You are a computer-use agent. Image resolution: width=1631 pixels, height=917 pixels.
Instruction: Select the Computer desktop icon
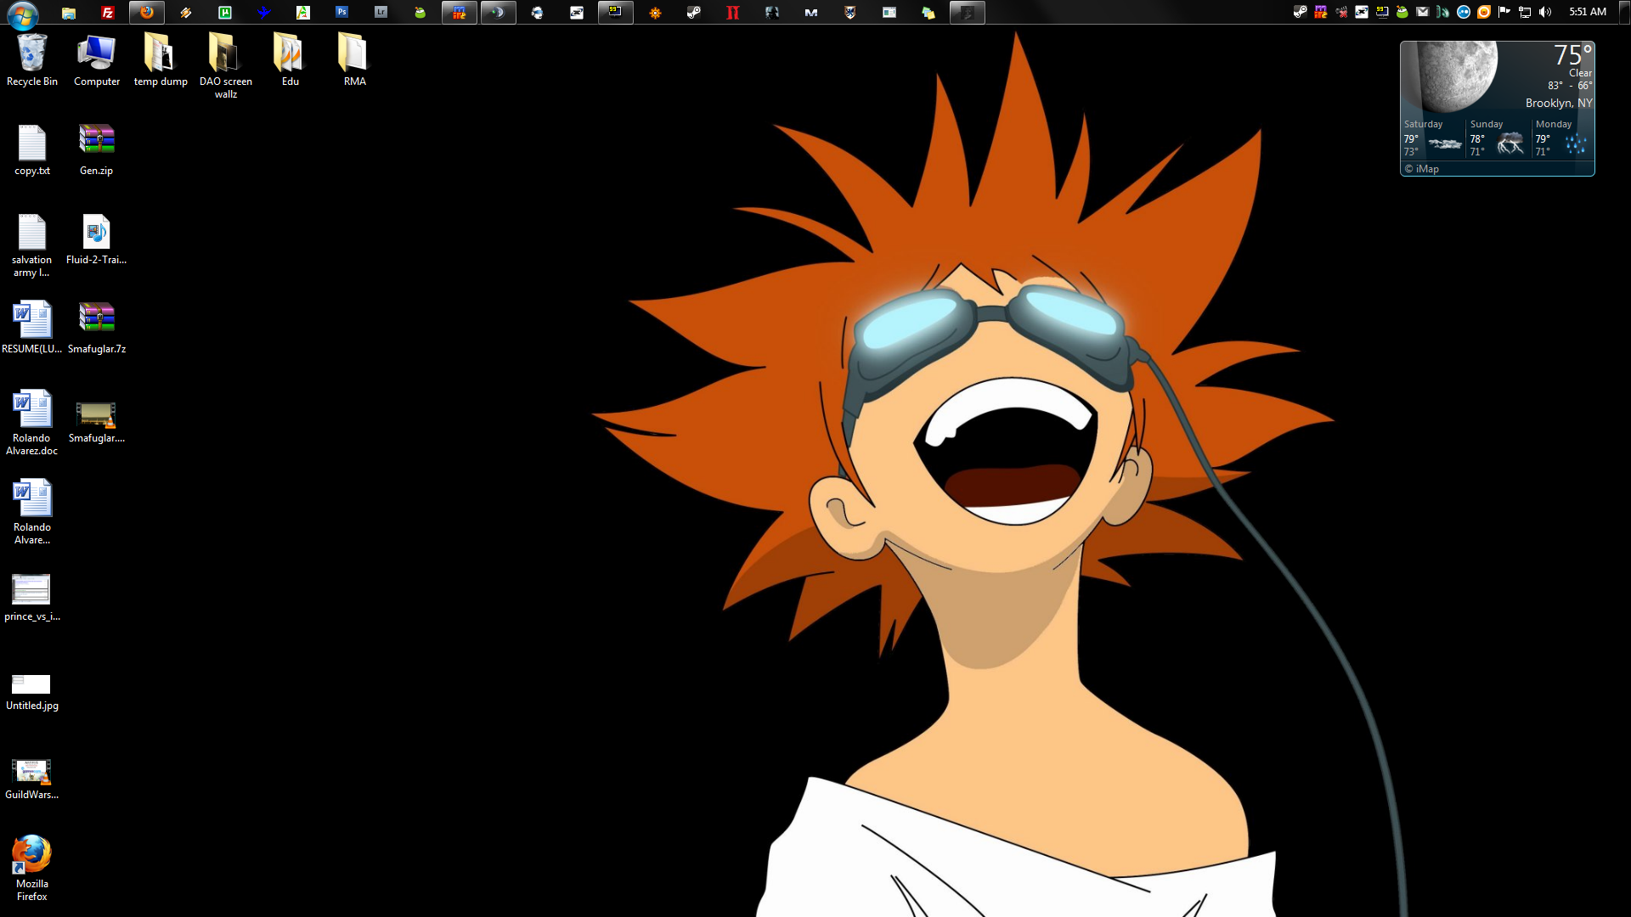coord(97,60)
